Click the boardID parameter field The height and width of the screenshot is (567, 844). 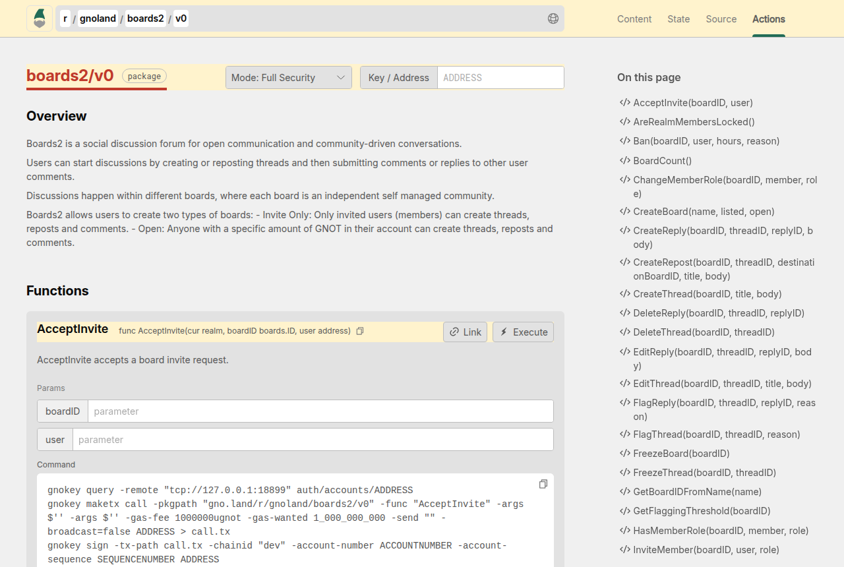[x=320, y=411]
